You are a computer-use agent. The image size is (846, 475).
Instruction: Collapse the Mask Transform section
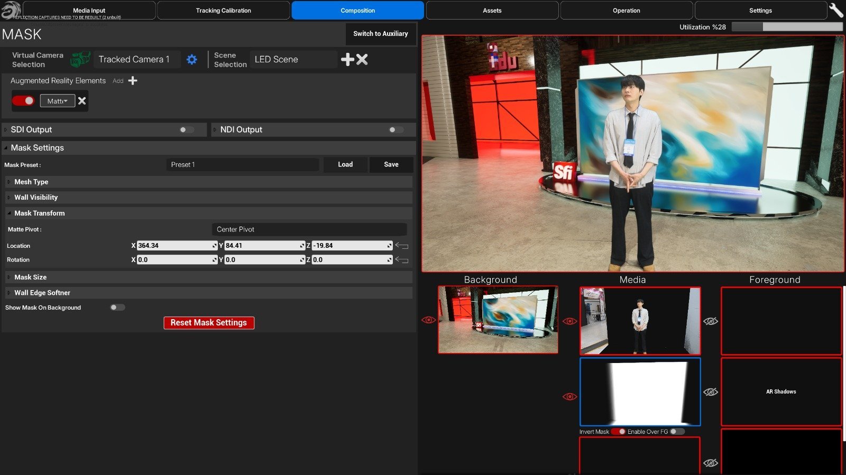pyautogui.click(x=209, y=213)
